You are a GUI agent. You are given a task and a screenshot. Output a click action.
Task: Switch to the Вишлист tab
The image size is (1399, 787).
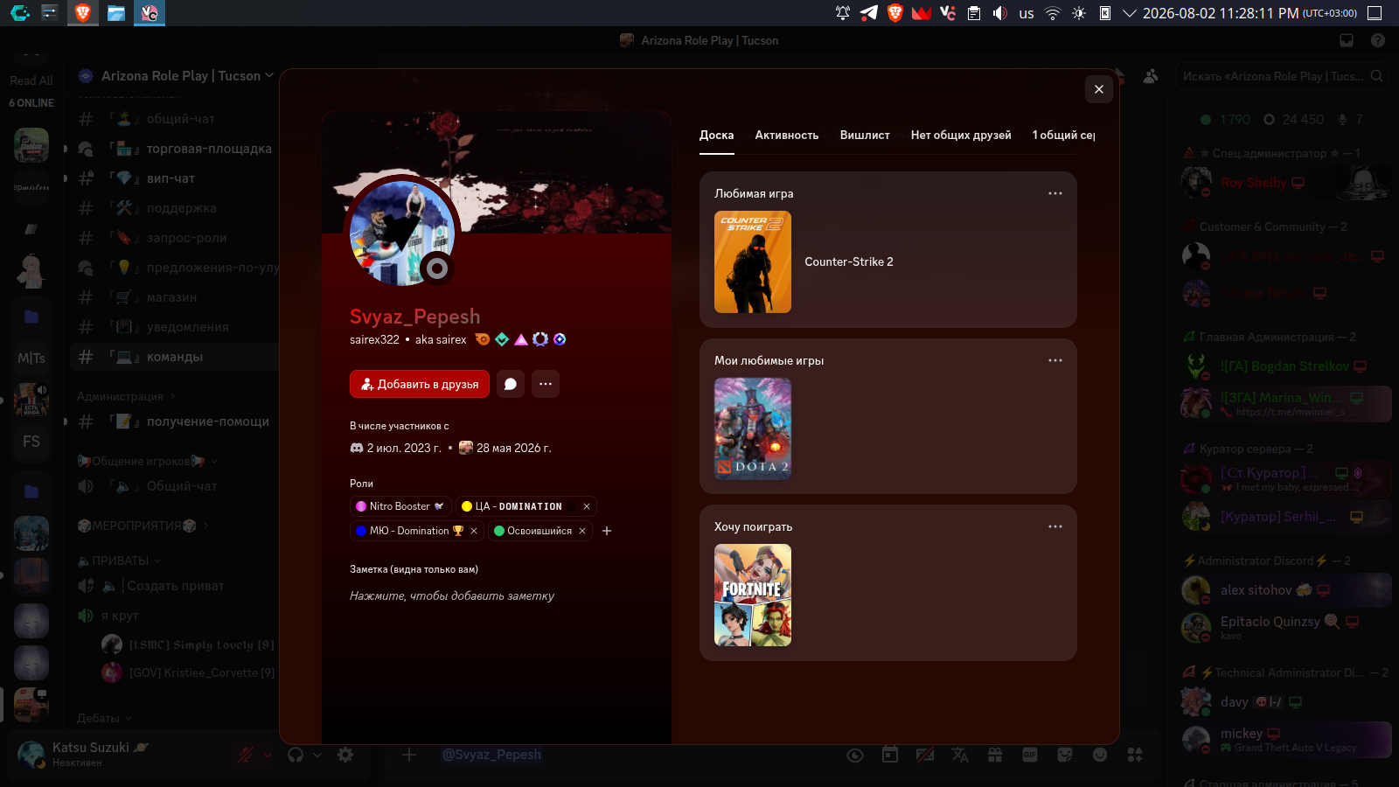(x=865, y=136)
